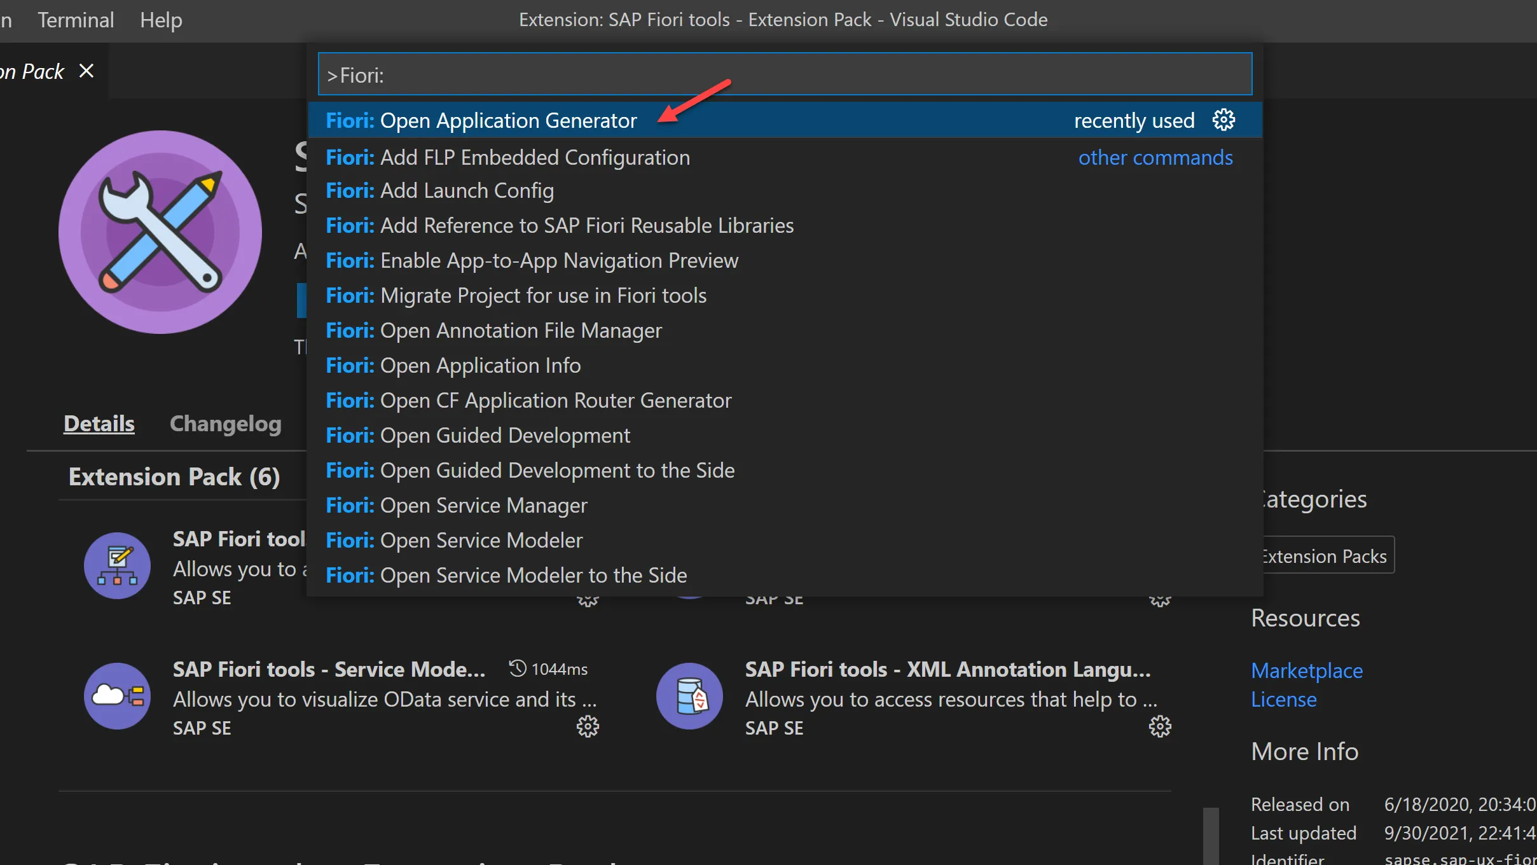
Task: Open manage gear for Service Modeler extension
Action: point(588,726)
